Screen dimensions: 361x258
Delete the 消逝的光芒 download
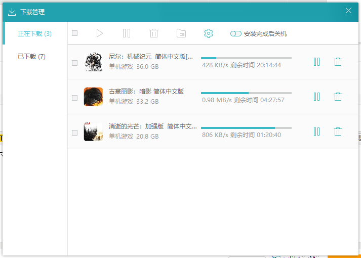click(338, 132)
